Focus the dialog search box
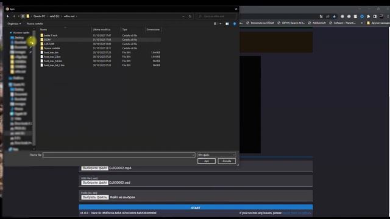The height and width of the screenshot is (219, 390). point(216,16)
